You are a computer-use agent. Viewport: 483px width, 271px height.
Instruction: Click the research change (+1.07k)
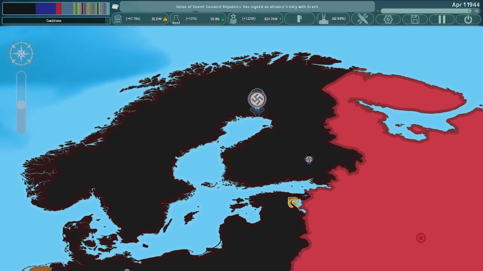(191, 19)
